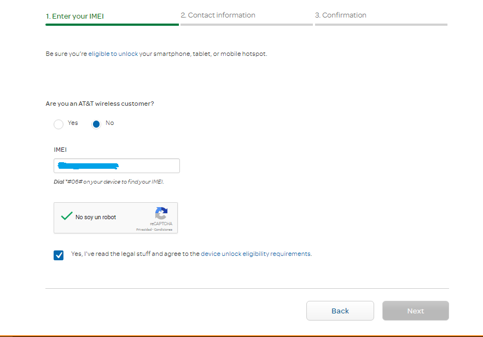Viewport: 483px width, 337px height.
Task: Focus the IMEI number input field
Action: pos(148,166)
